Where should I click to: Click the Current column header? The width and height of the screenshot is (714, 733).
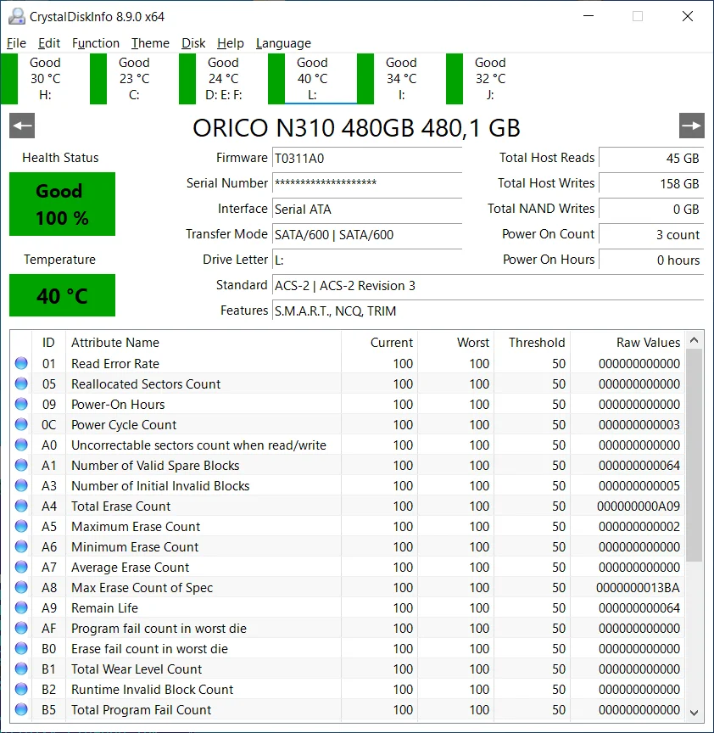coord(379,342)
